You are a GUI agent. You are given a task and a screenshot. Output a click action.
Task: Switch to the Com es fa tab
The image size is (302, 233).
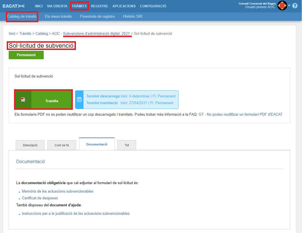62,145
